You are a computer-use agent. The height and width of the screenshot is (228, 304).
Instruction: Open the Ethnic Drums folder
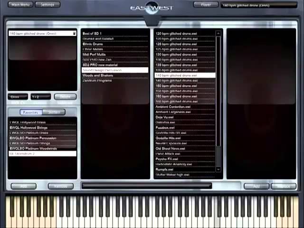click(x=115, y=44)
